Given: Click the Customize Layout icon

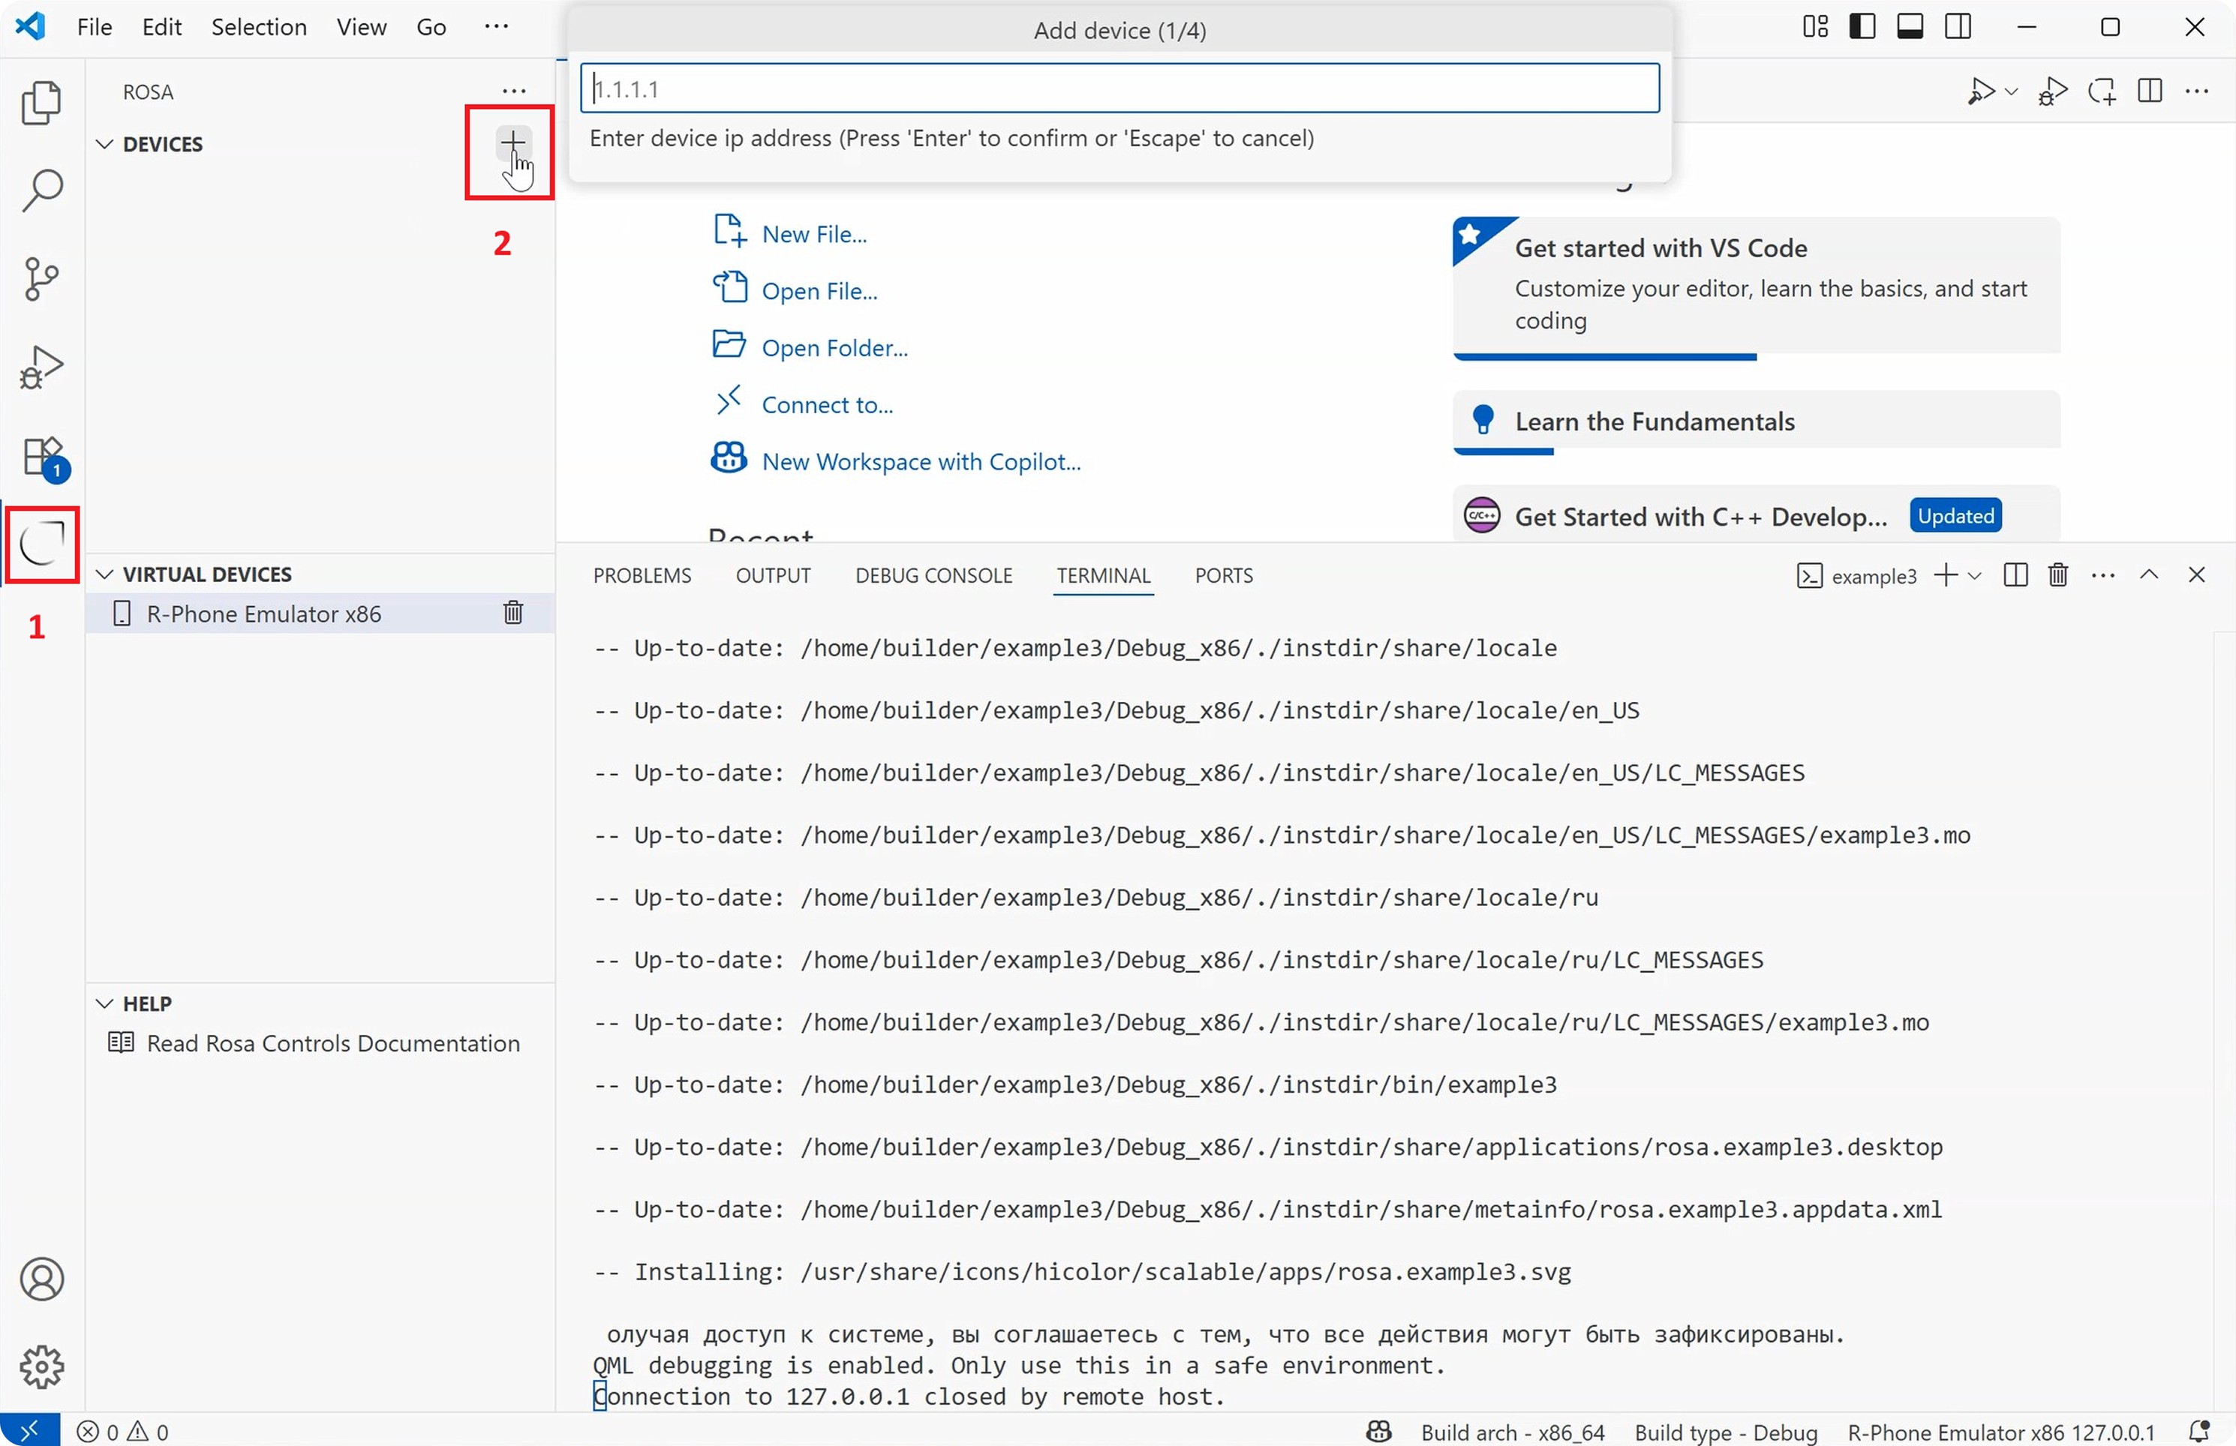Looking at the screenshot, I should click(x=1815, y=26).
